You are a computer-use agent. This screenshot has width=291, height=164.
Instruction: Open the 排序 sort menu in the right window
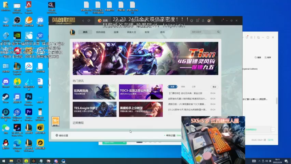click(x=268, y=58)
